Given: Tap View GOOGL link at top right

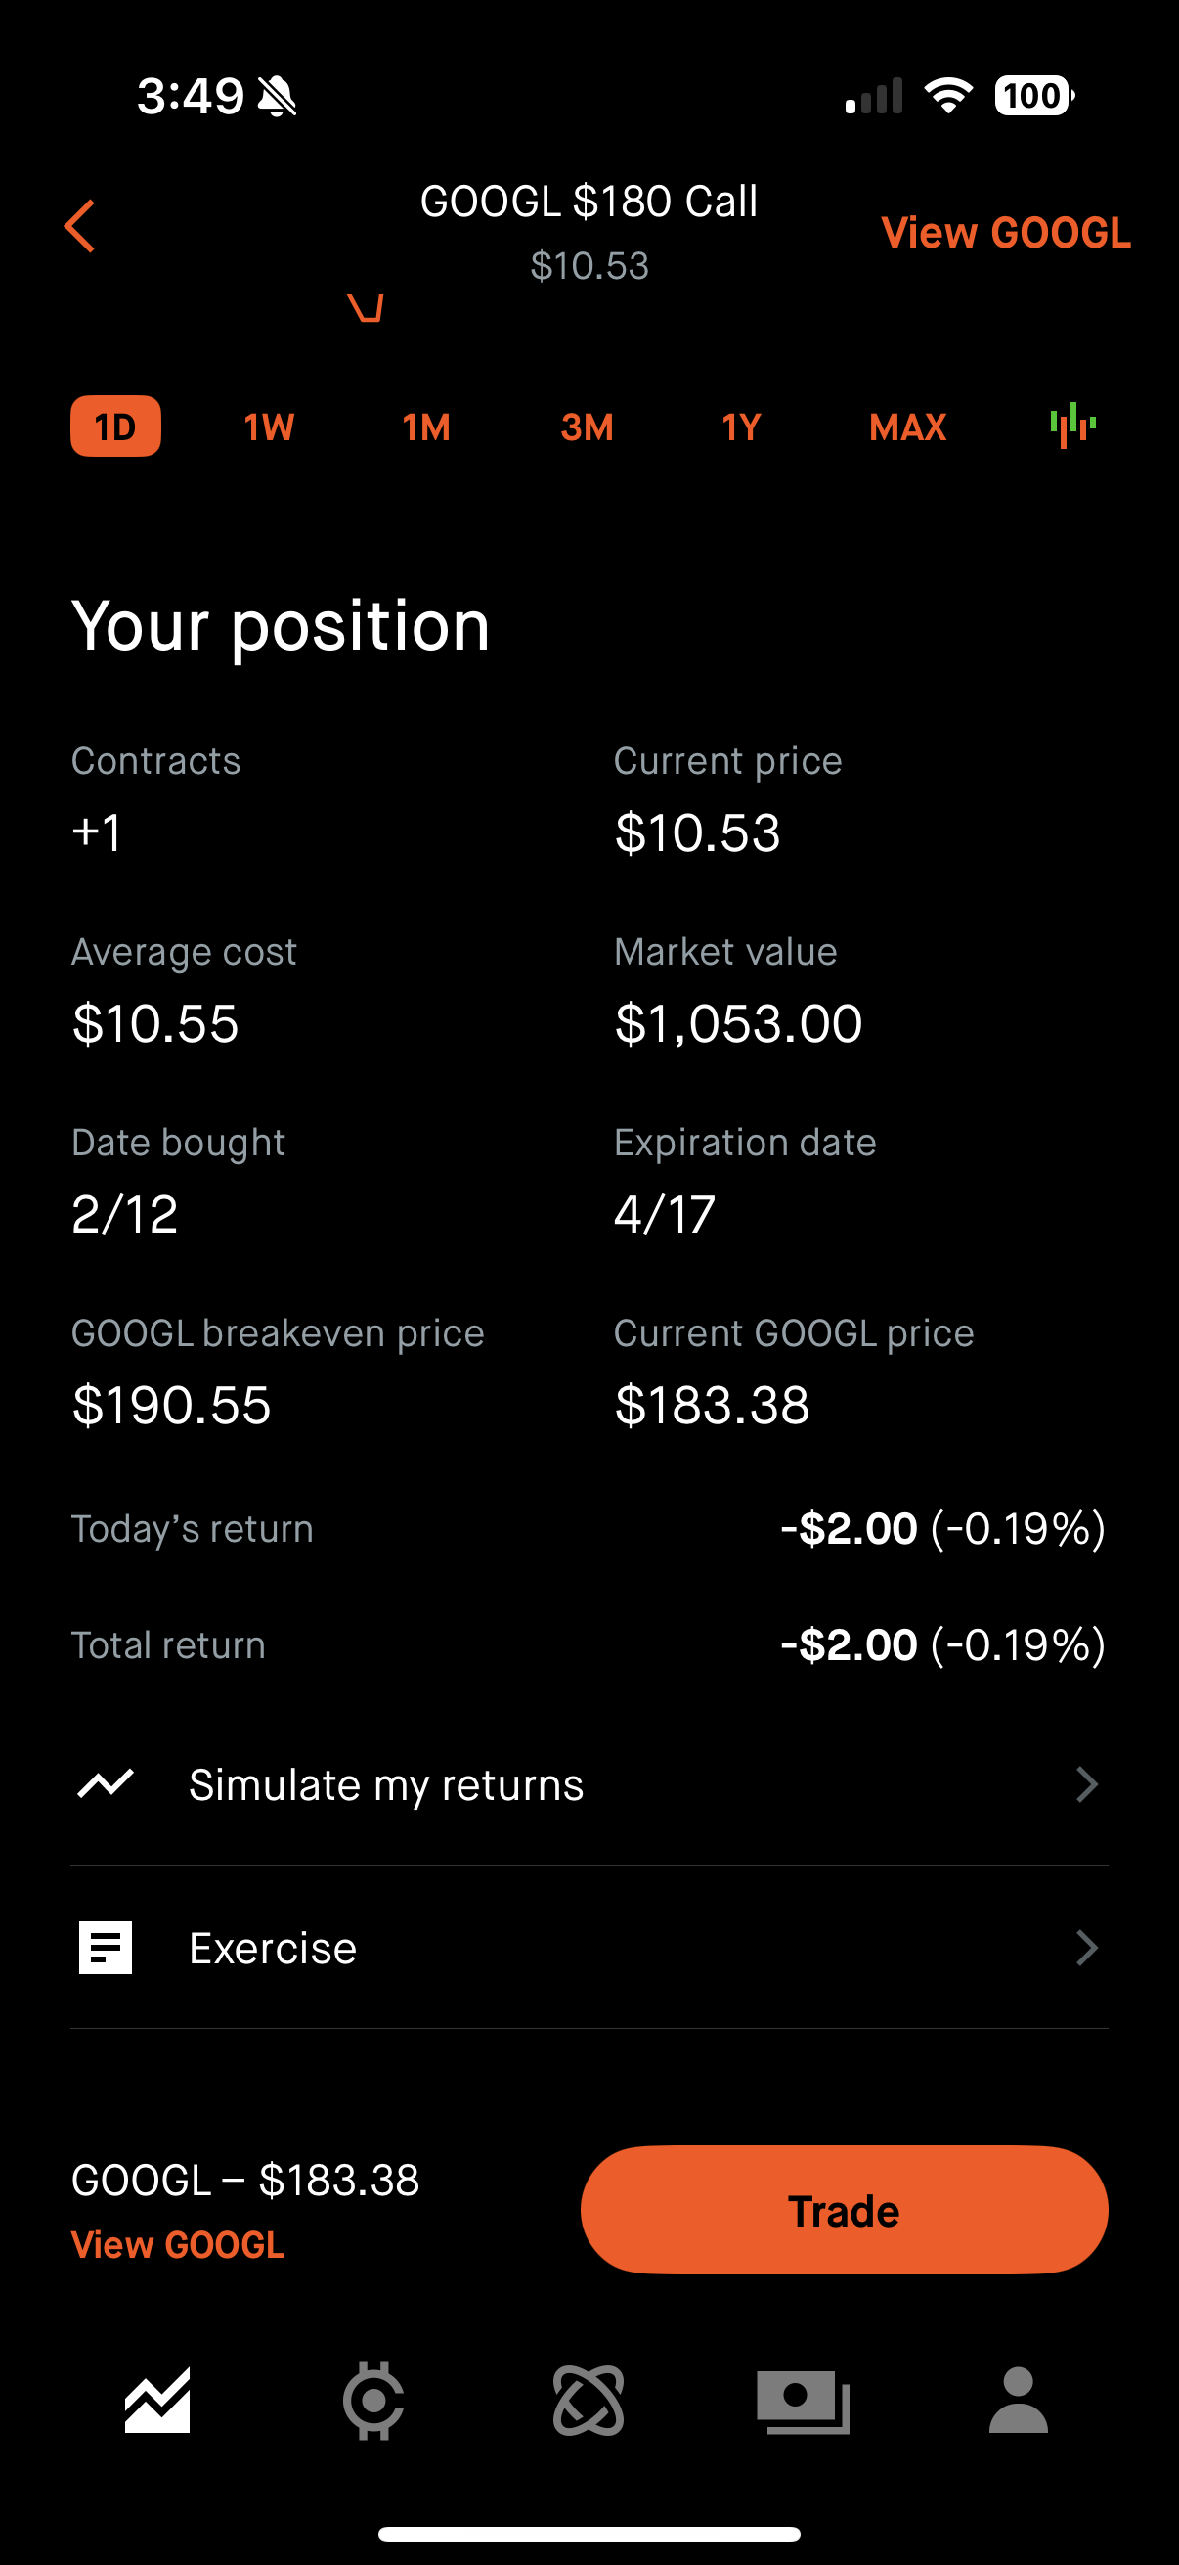Looking at the screenshot, I should 1005,232.
